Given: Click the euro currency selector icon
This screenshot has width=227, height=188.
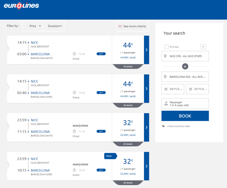Looking at the screenshot, I should click(203, 47).
